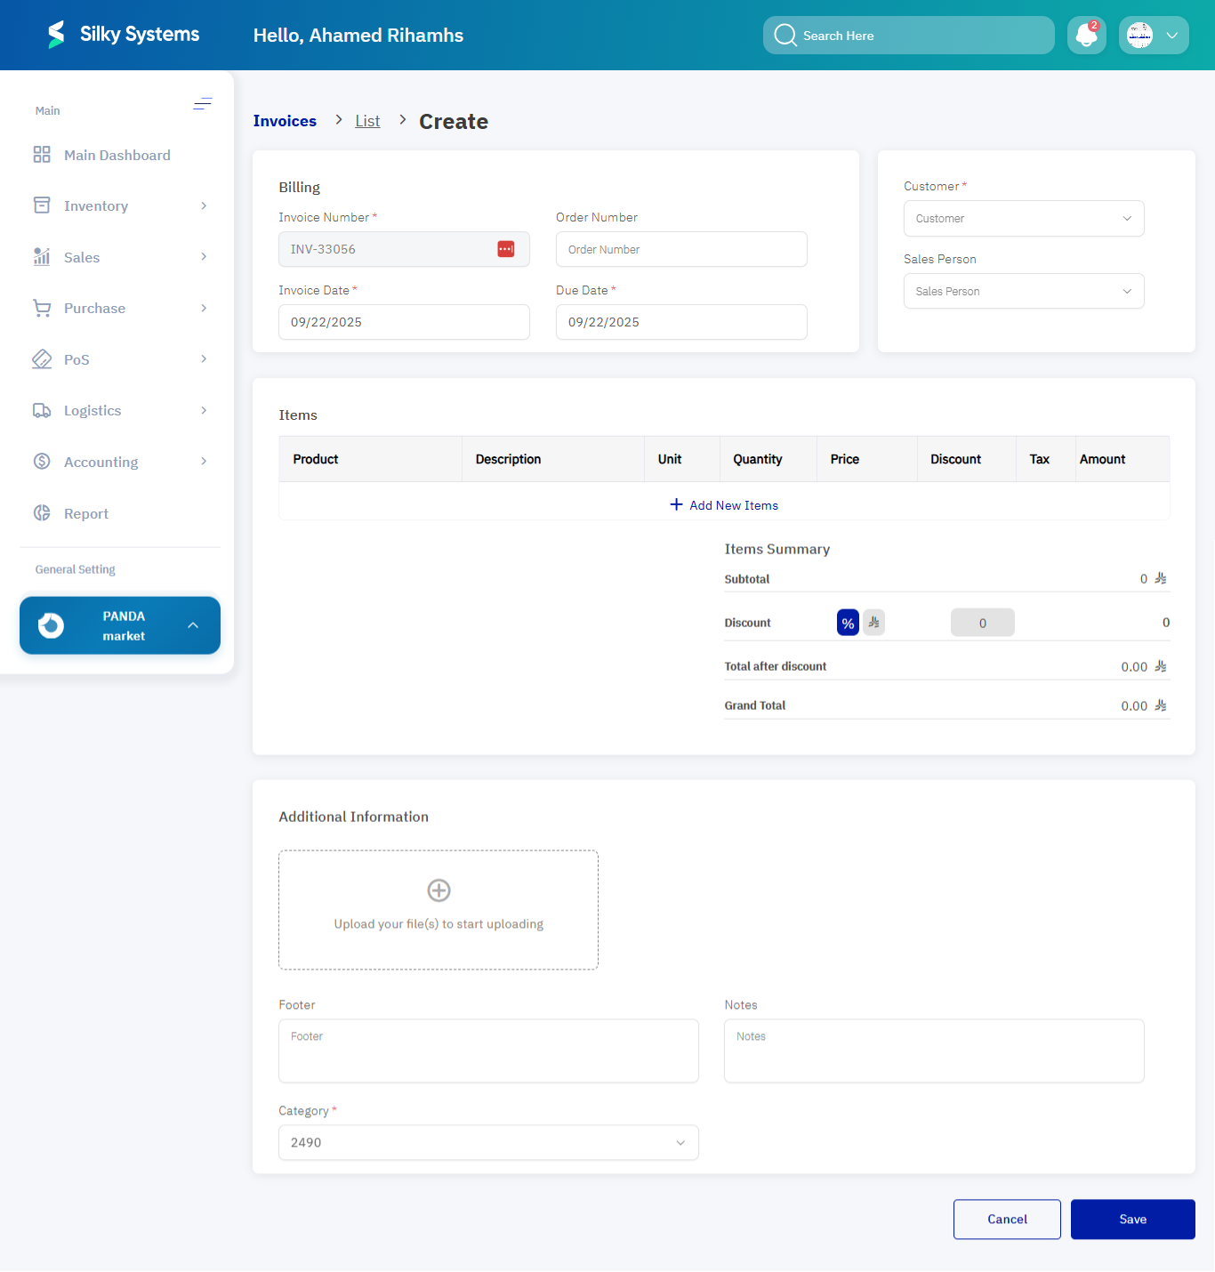Click the Add New Items link
1215x1272 pixels.
pos(723,504)
